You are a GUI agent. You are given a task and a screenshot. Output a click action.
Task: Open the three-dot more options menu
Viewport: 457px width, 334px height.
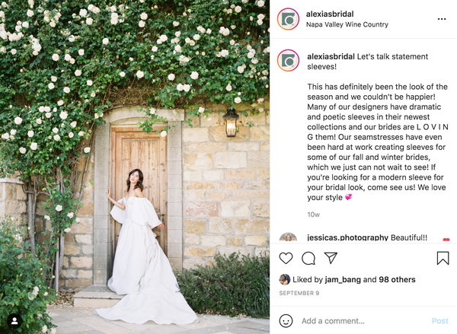tap(442, 19)
